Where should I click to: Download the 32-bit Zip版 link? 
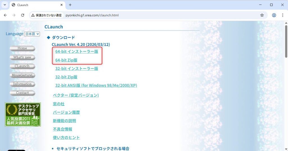click(x=66, y=77)
